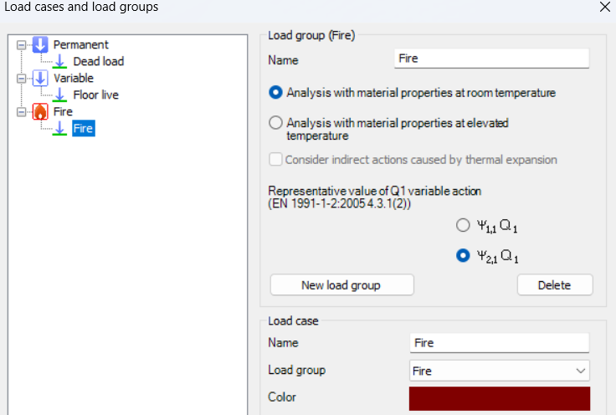Collapse the Fire group tree node
This screenshot has width=616, height=415.
[21, 112]
